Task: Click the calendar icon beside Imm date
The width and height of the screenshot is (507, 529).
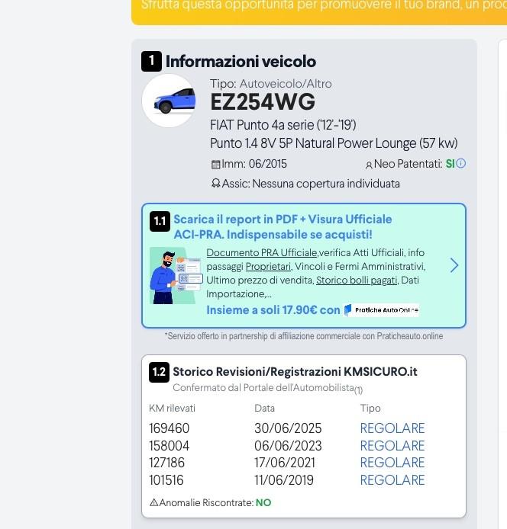Action: pyautogui.click(x=216, y=165)
